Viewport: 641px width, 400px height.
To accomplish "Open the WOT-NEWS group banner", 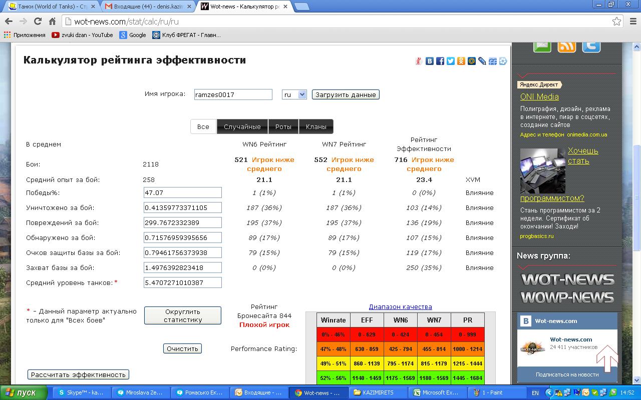I will [x=568, y=279].
